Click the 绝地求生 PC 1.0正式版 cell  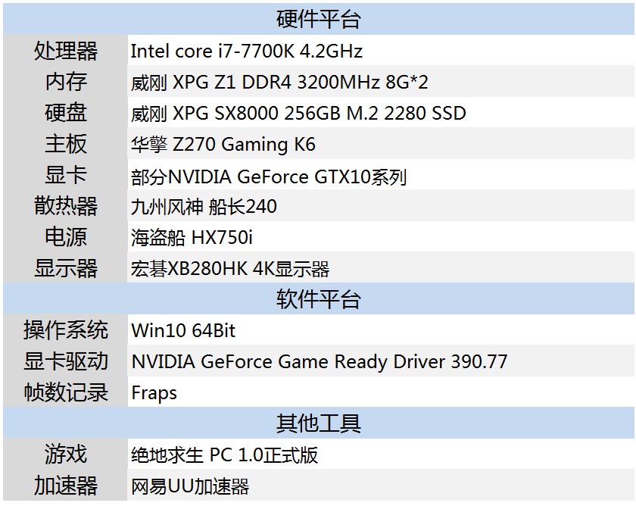click(224, 454)
